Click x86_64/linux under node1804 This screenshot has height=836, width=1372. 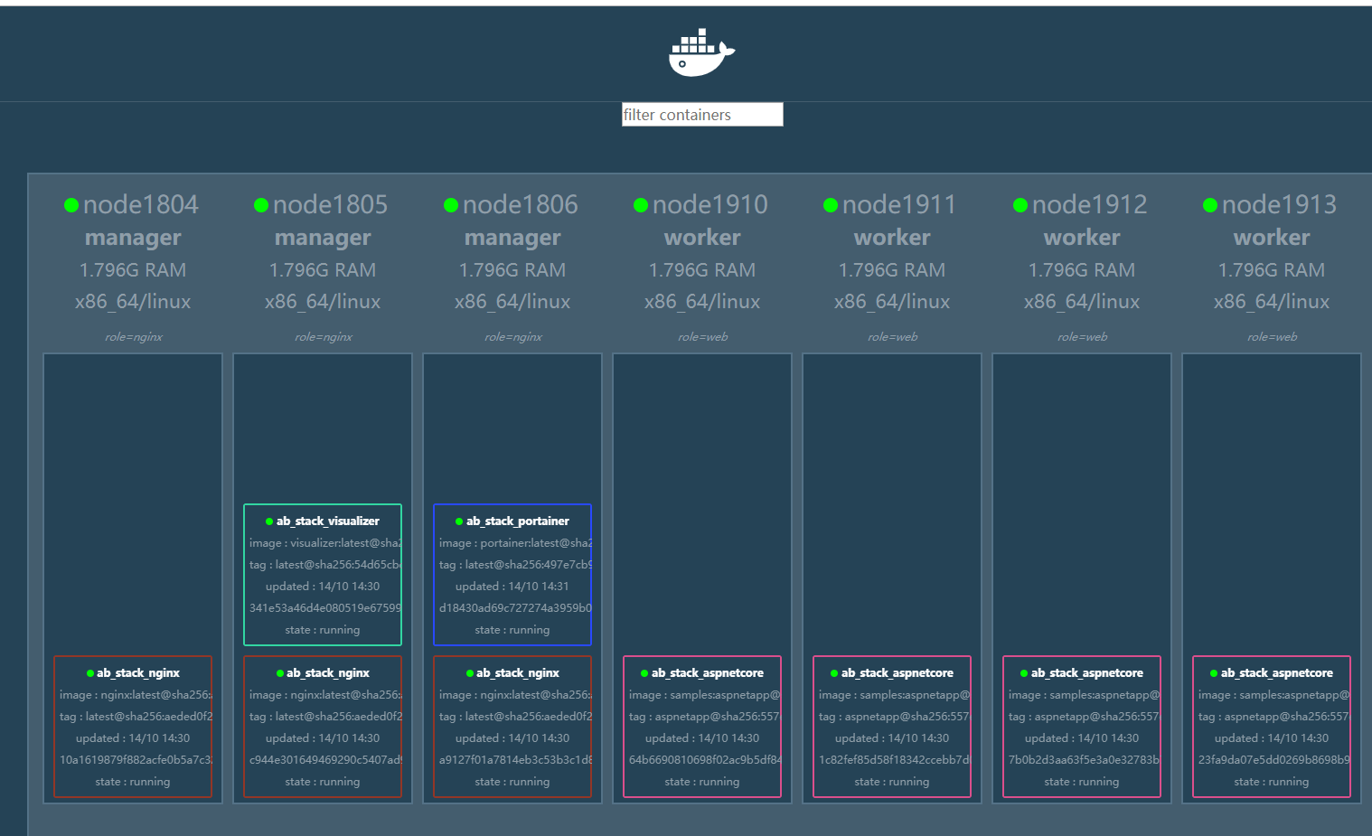click(133, 302)
